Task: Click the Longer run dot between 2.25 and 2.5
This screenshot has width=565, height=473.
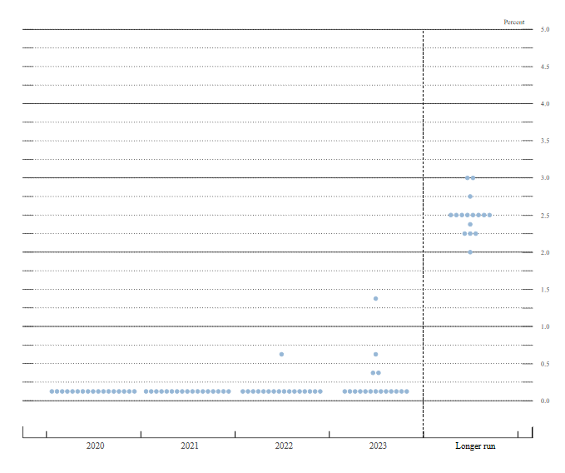Action: click(x=470, y=225)
